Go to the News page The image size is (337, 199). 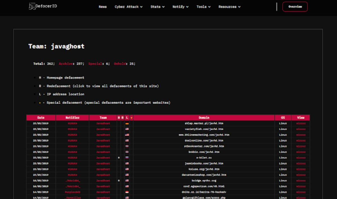pyautogui.click(x=103, y=7)
